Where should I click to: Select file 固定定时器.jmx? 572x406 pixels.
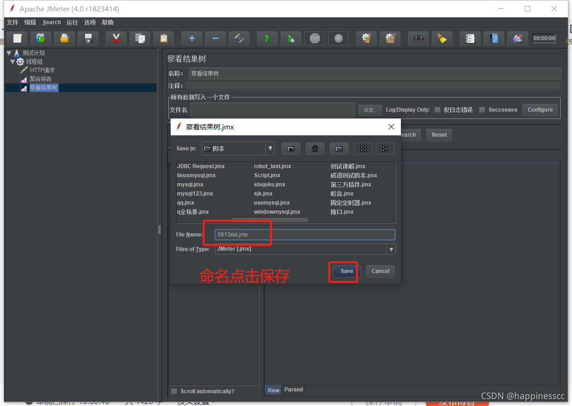point(351,203)
